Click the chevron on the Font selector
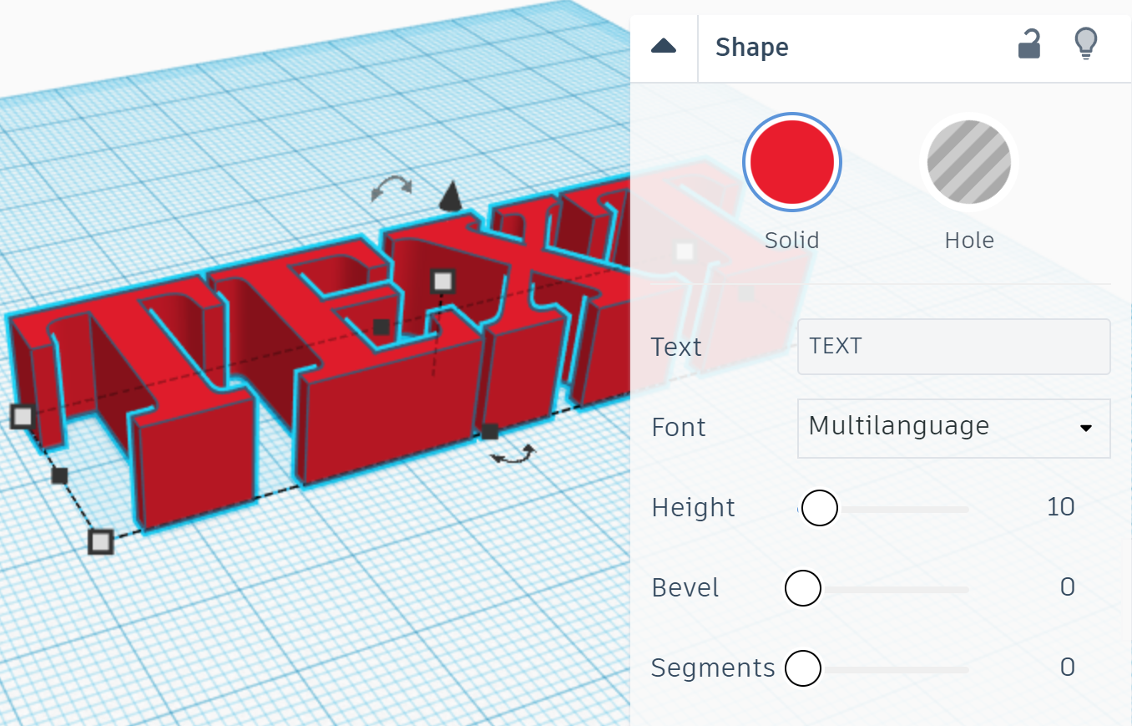1132x726 pixels. (x=1085, y=428)
